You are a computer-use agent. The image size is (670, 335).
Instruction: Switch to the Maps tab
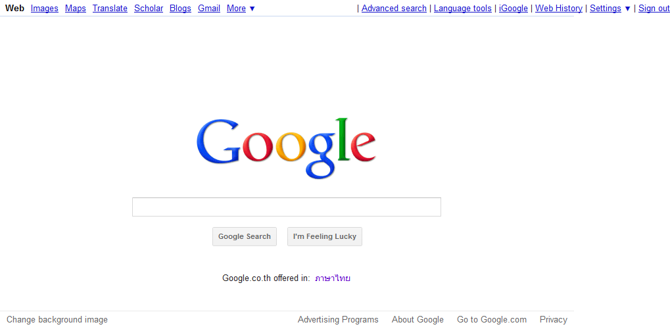coord(75,8)
